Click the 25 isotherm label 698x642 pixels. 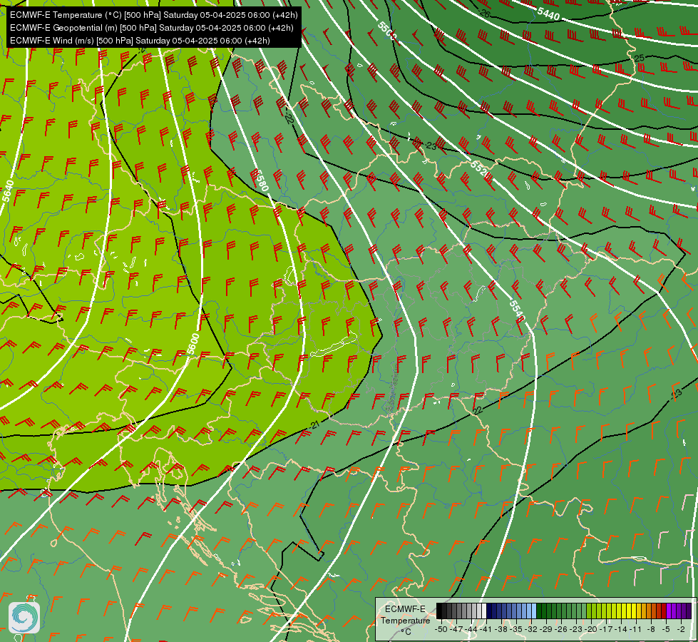tap(640, 58)
